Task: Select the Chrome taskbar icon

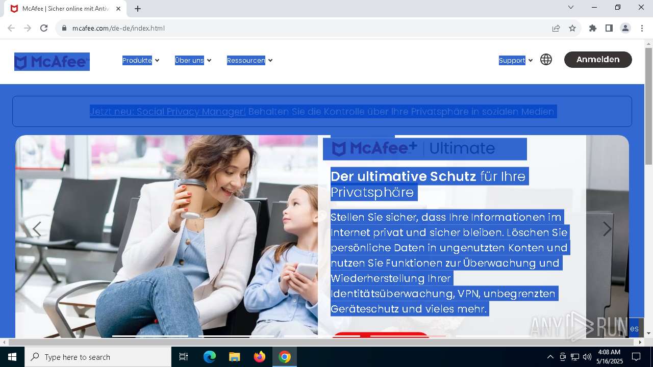Action: [x=284, y=357]
